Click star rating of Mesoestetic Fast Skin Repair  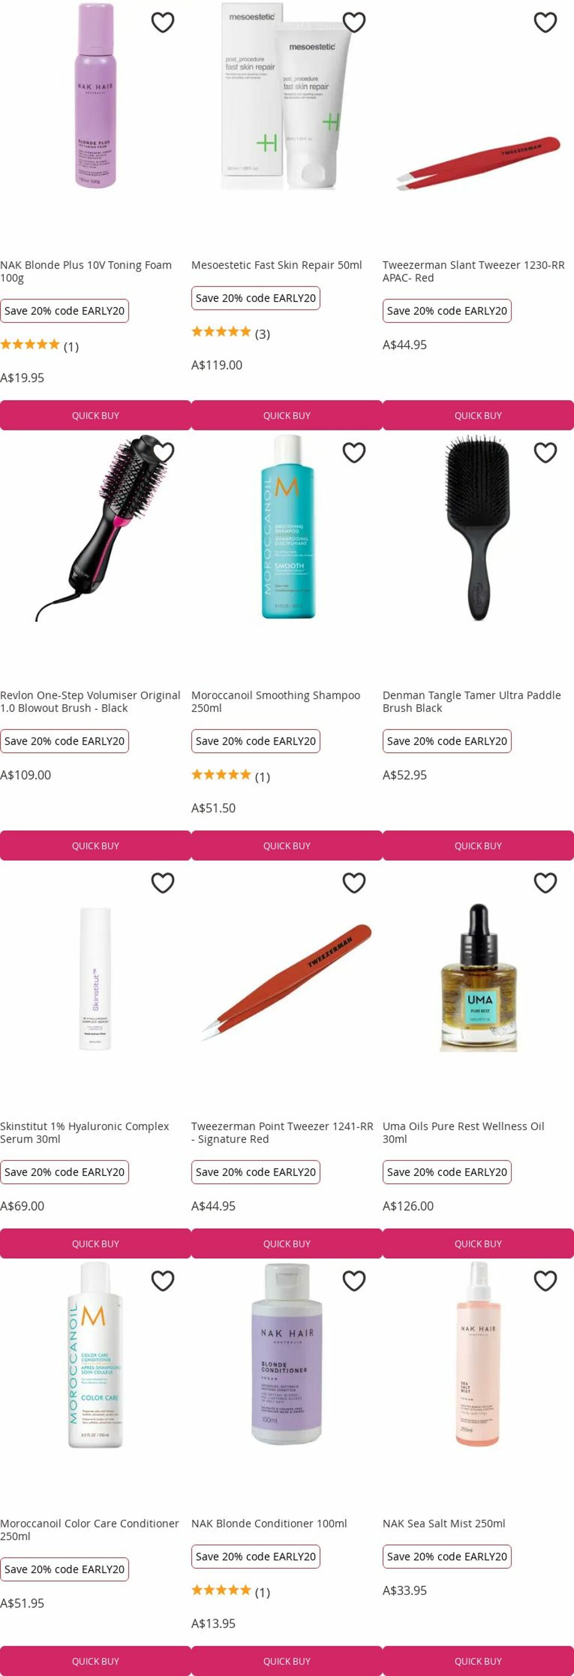tap(230, 333)
